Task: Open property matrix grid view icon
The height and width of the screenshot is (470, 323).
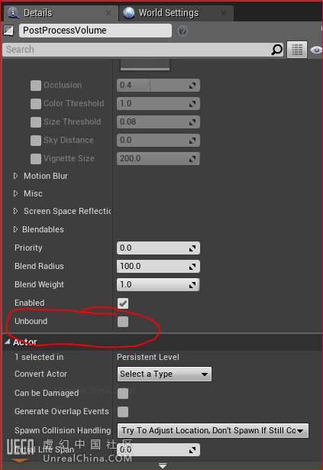Action: click(297, 50)
